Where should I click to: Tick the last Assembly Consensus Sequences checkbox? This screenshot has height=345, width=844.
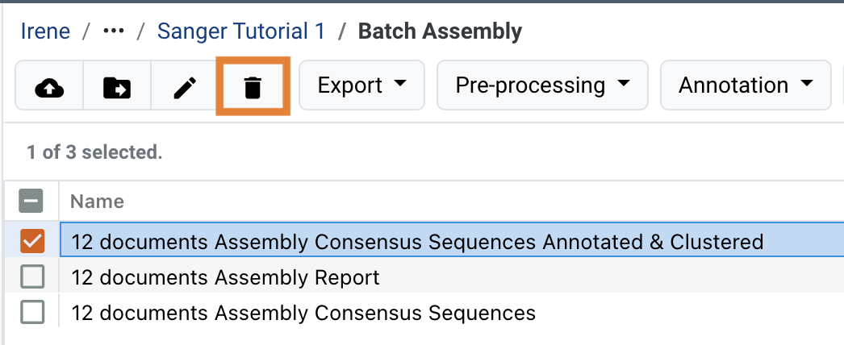pyautogui.click(x=32, y=312)
